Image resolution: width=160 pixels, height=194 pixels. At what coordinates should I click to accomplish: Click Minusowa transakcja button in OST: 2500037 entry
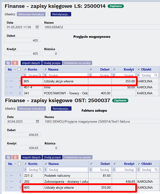pyautogui.click(x=31, y=108)
